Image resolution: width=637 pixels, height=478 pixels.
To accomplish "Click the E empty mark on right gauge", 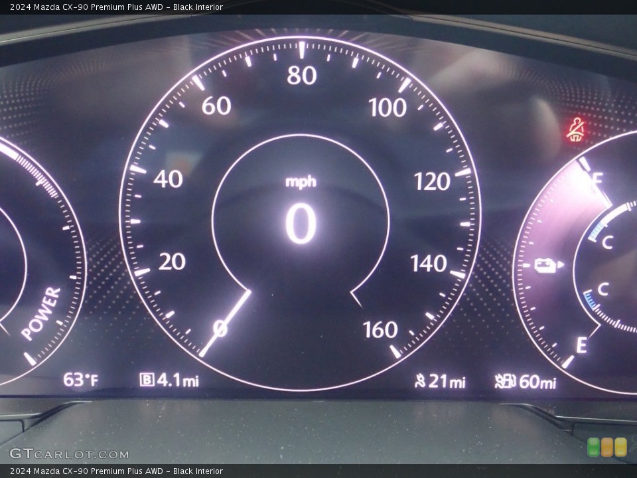I will [581, 345].
